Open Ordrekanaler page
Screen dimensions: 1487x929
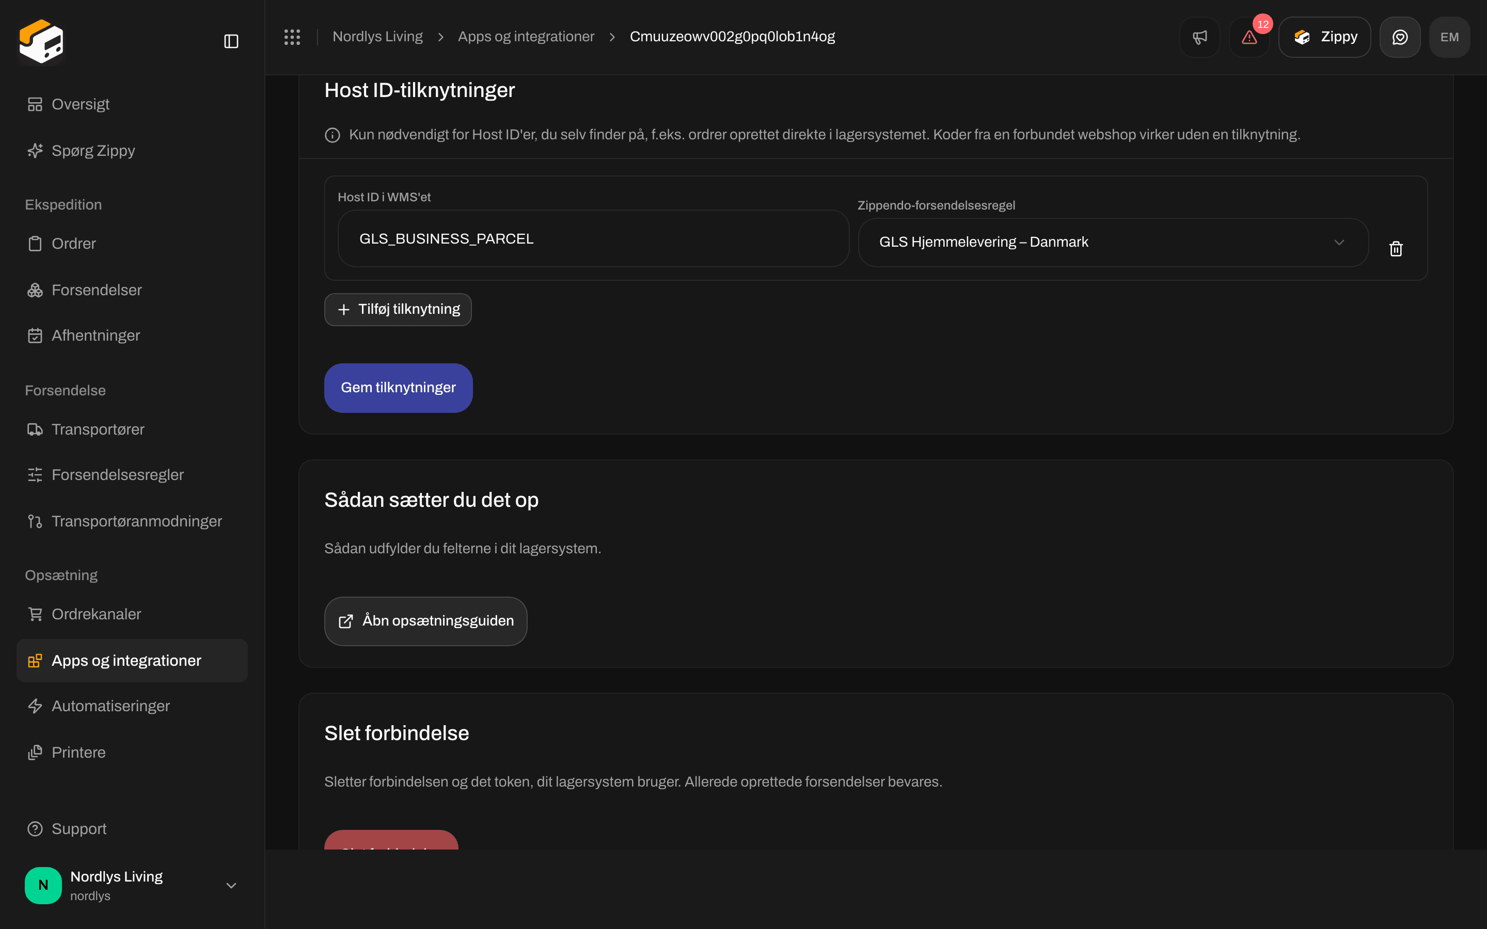point(132,614)
